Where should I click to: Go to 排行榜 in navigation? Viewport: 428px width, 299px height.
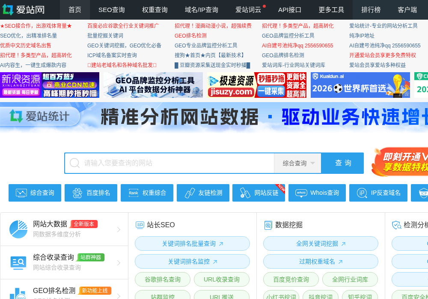coord(371,10)
